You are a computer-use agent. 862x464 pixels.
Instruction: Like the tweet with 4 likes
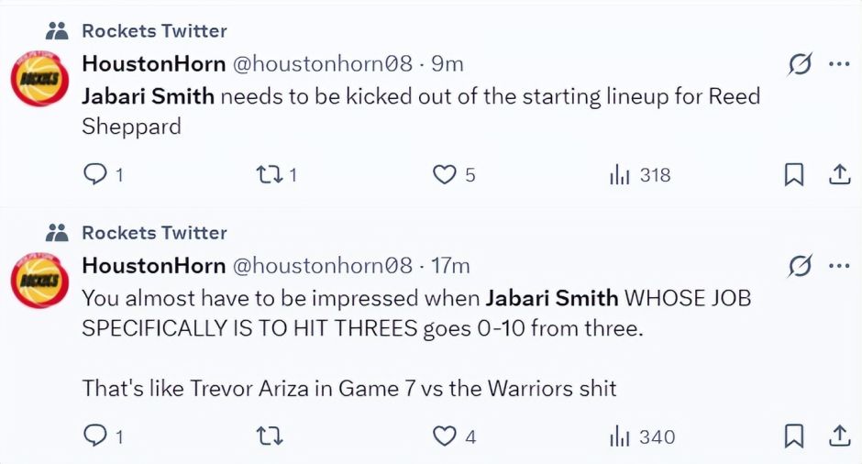(x=445, y=436)
